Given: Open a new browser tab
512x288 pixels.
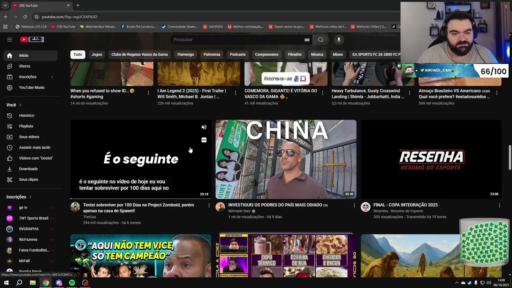Looking at the screenshot, I should point(78,6).
